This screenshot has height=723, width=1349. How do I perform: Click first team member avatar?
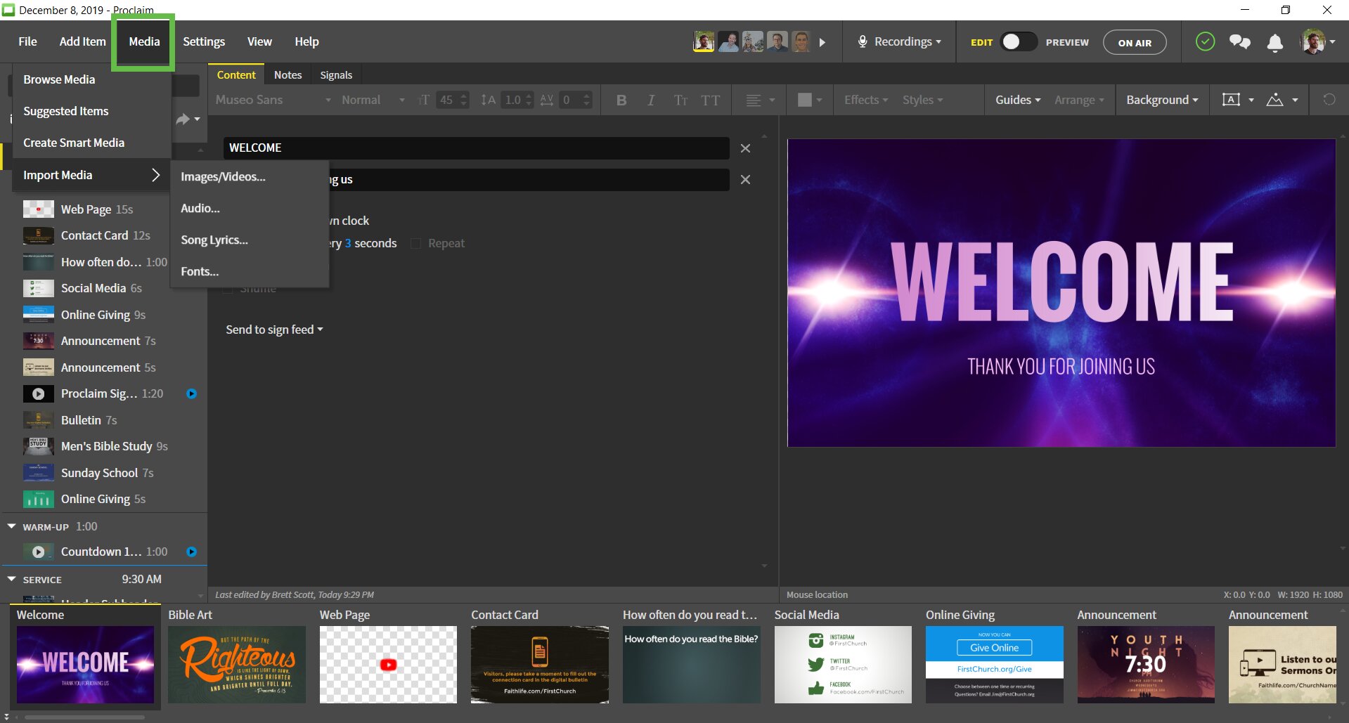[x=704, y=41]
